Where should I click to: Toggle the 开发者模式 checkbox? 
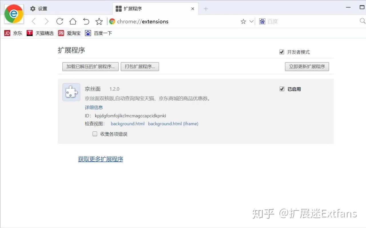[282, 52]
